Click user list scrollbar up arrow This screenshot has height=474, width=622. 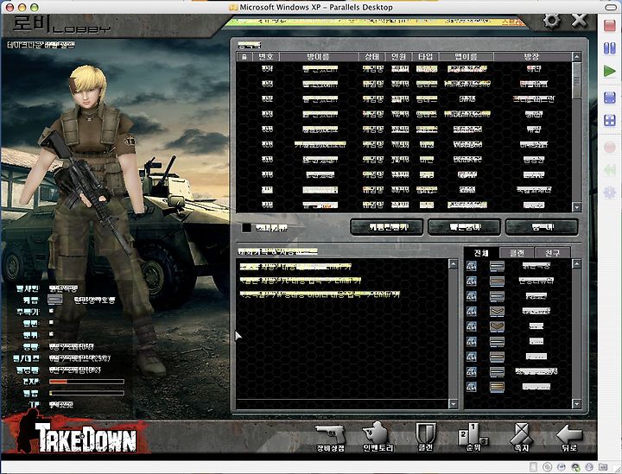pos(577,263)
